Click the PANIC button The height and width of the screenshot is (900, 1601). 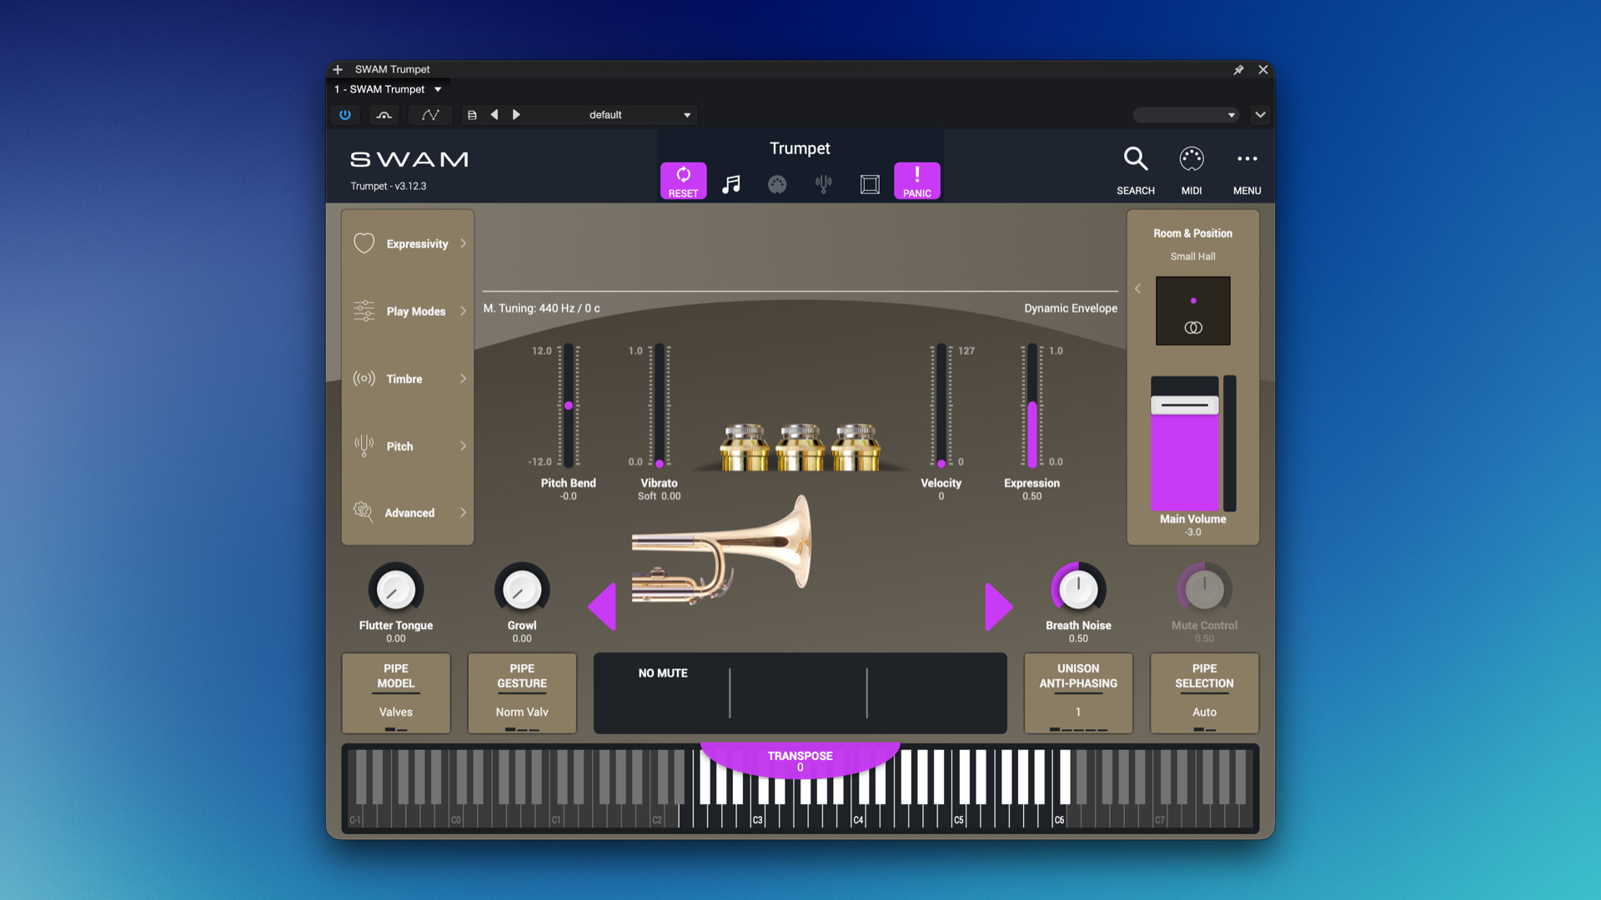pos(916,181)
